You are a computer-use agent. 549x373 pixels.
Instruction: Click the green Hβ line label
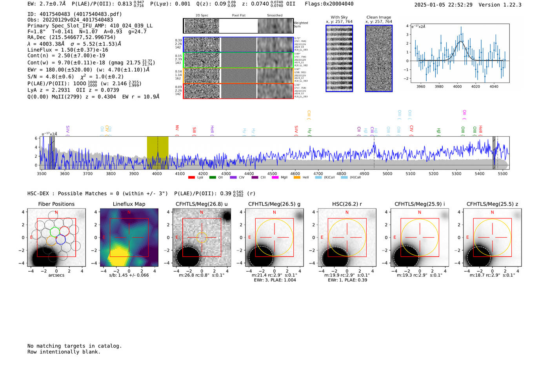pyautogui.click(x=439, y=132)
